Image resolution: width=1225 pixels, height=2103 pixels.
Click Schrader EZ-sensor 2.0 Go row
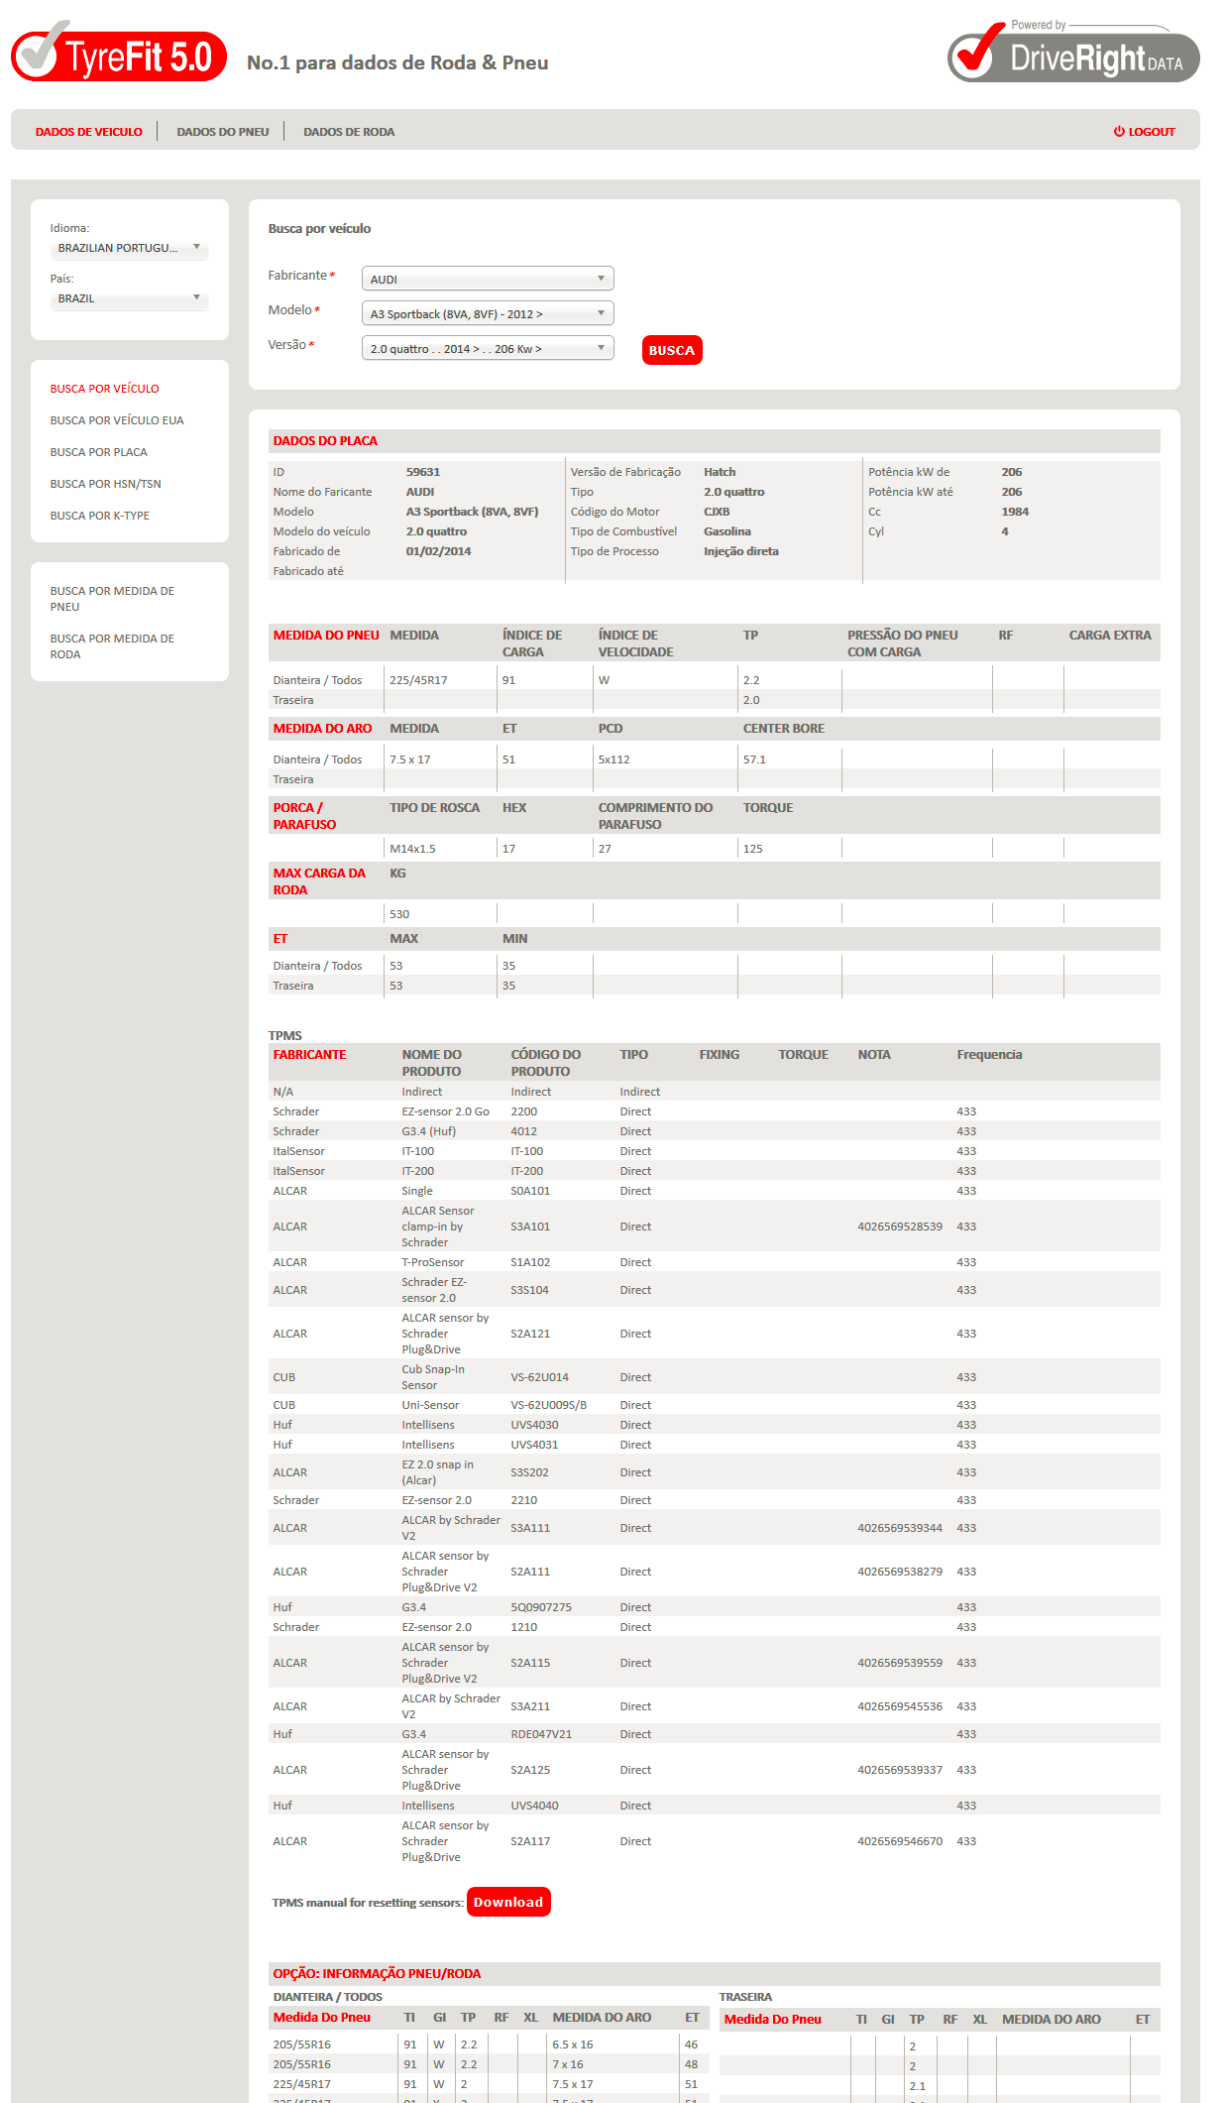[x=714, y=1111]
